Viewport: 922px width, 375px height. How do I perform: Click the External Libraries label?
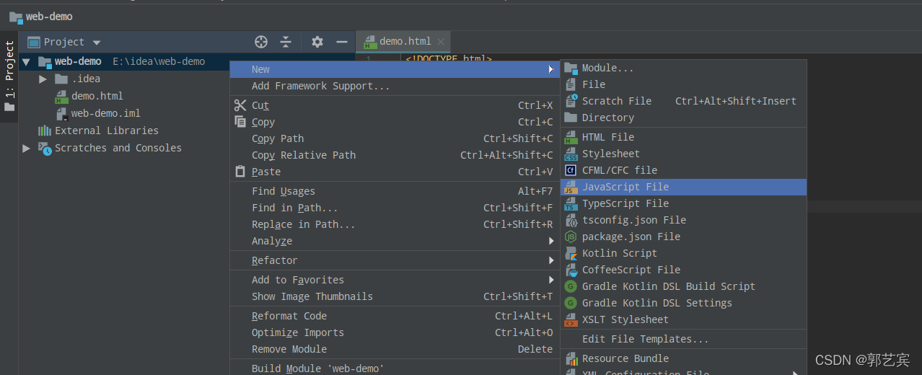pos(107,131)
